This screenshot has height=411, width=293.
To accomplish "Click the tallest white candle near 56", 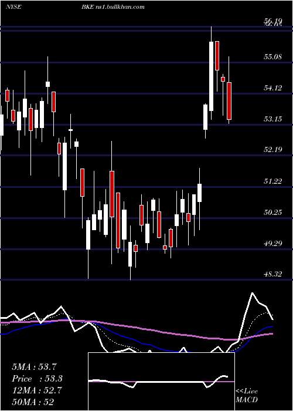I will tap(211, 76).
